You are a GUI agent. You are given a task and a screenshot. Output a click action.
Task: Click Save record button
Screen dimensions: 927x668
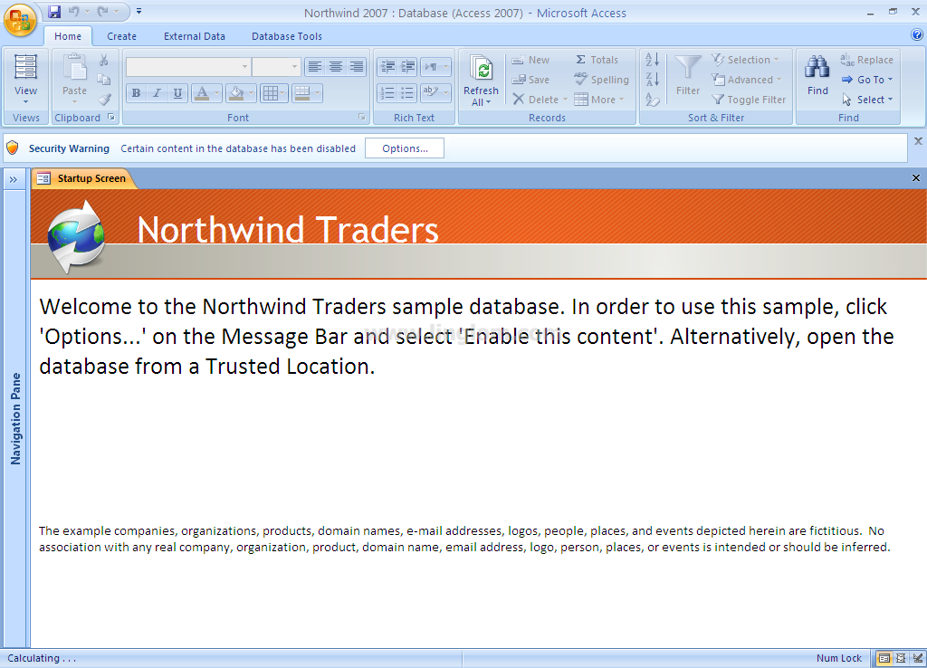(530, 80)
